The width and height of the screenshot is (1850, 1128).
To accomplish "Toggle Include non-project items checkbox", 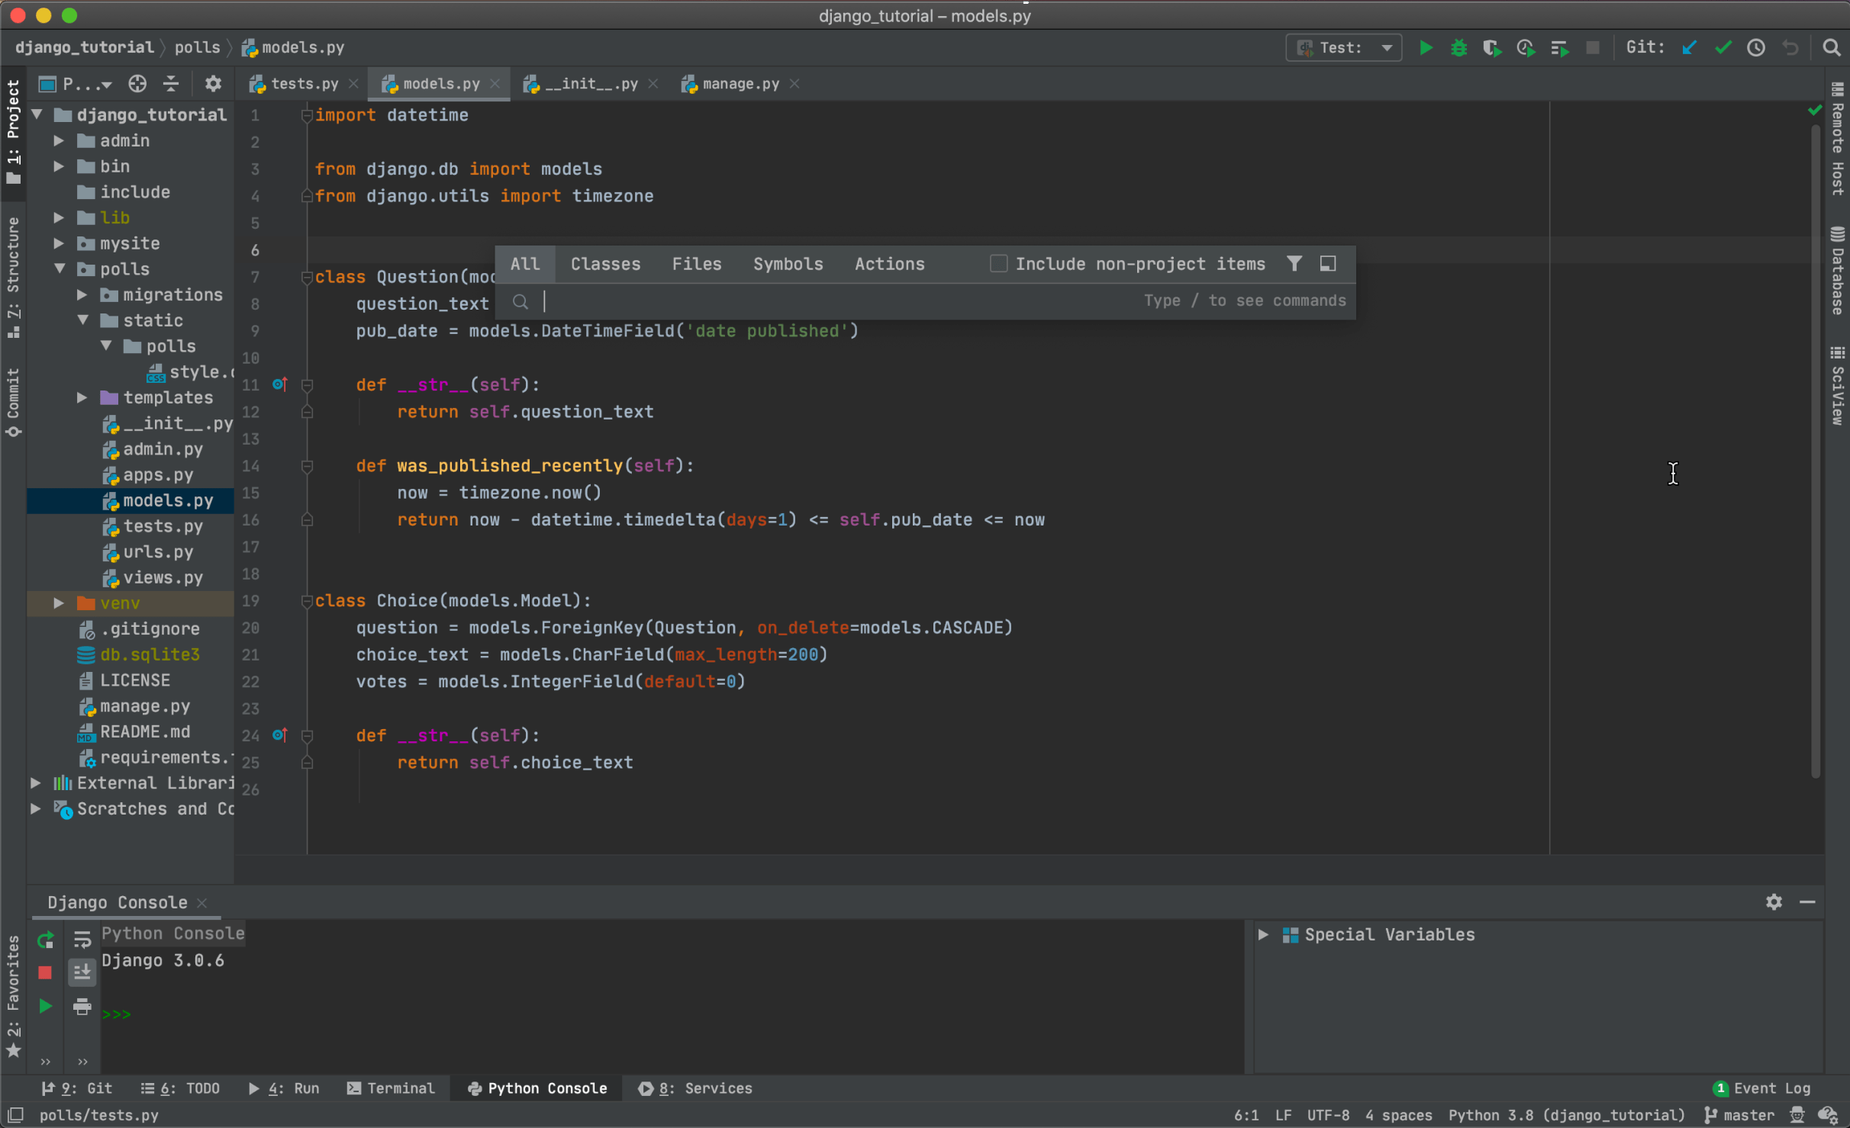I will point(999,263).
